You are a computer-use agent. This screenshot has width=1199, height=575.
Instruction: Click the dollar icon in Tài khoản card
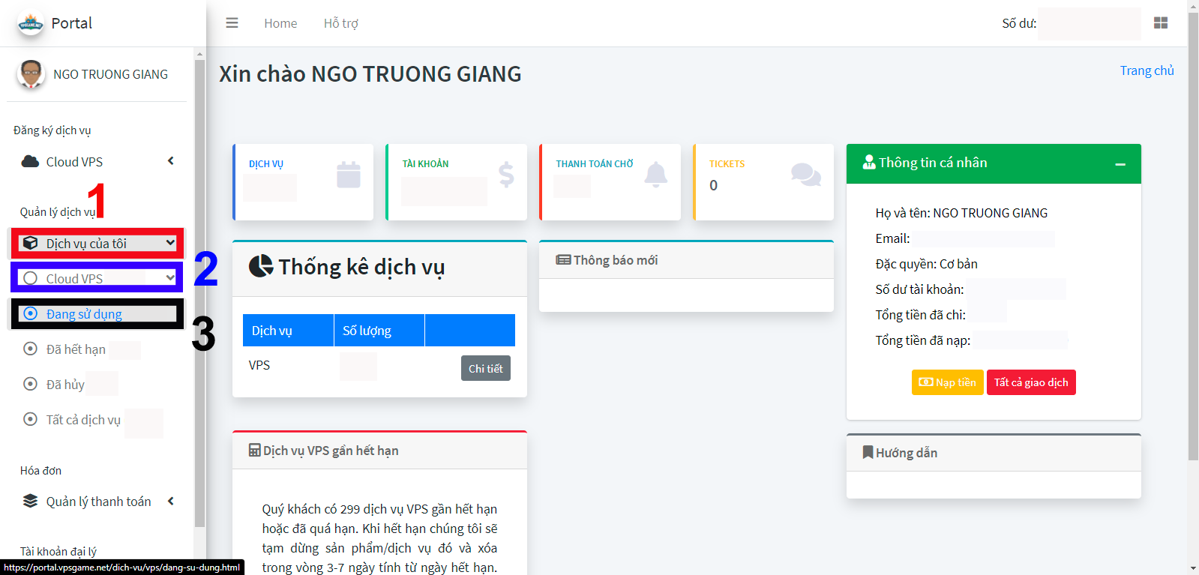506,175
